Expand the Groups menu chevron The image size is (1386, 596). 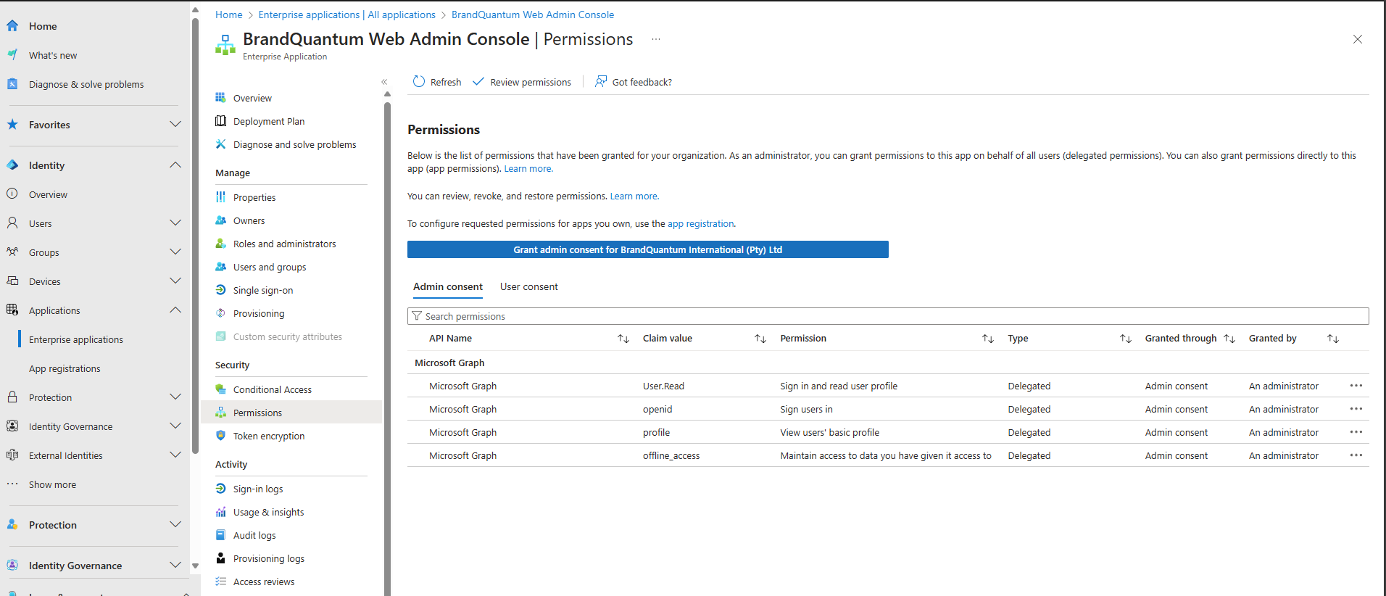pos(175,252)
